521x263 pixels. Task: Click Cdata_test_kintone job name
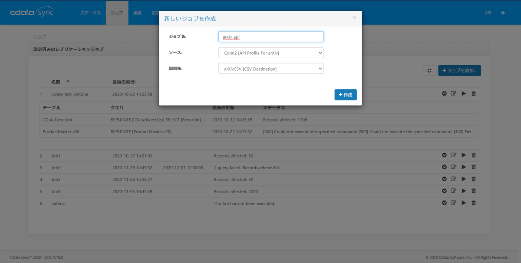pyautogui.click(x=69, y=94)
